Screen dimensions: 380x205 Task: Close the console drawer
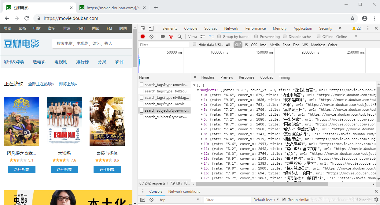376,191
